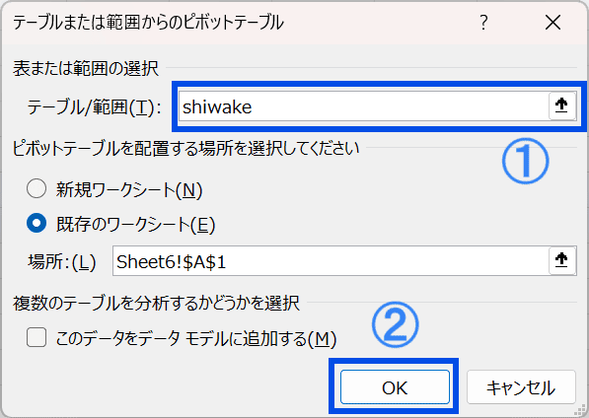
Task: Select the 既存のワークシート radio circle
Action: click(x=37, y=223)
